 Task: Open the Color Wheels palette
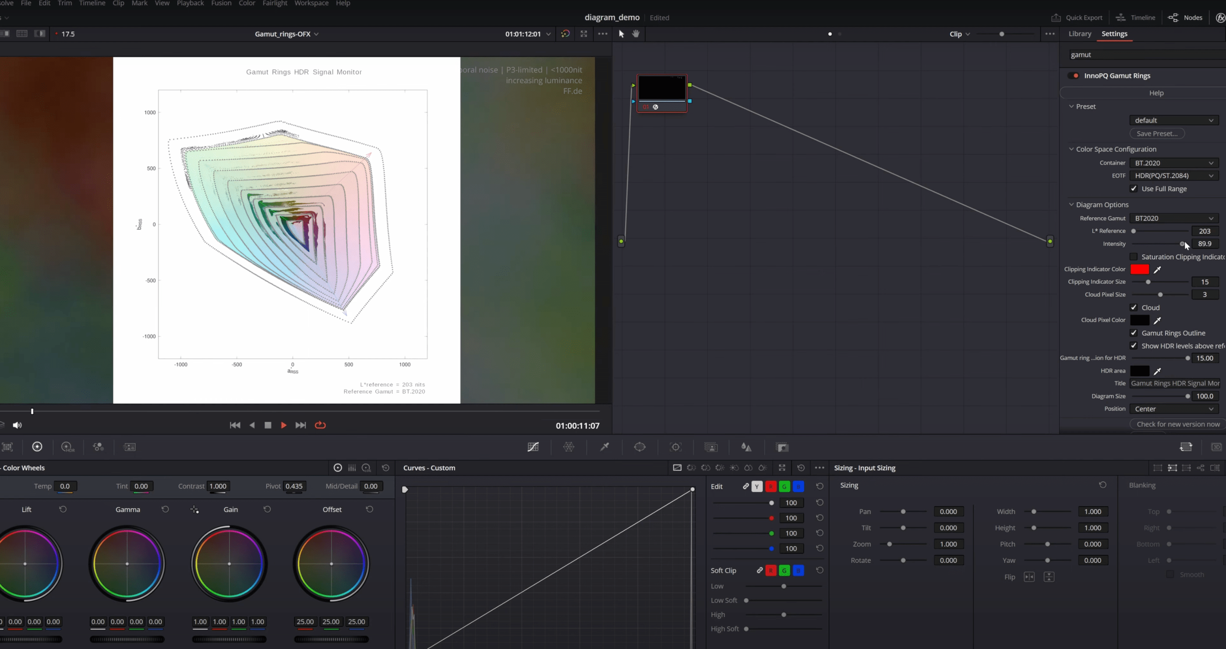coord(37,447)
